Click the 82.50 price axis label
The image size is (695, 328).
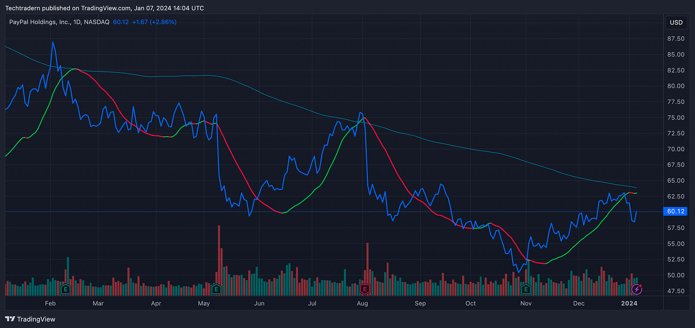[x=676, y=70]
